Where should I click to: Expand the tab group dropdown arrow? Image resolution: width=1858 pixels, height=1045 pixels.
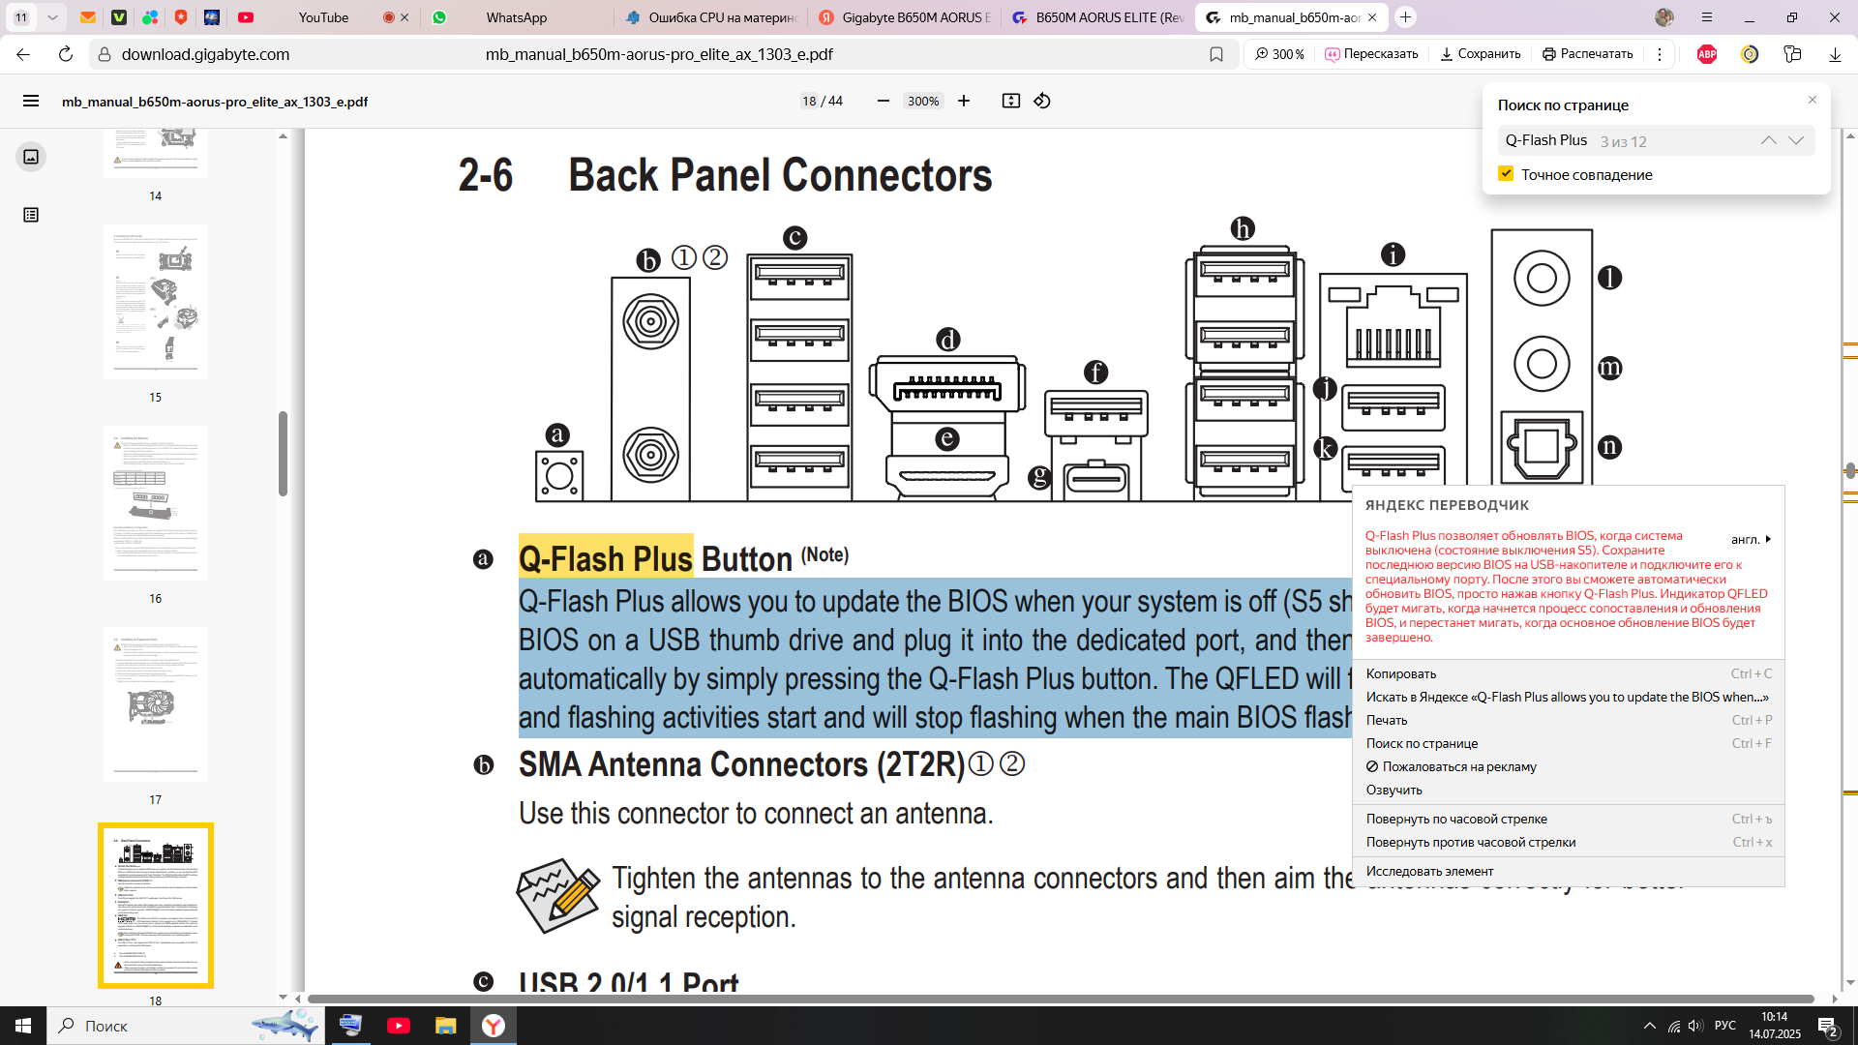(52, 17)
